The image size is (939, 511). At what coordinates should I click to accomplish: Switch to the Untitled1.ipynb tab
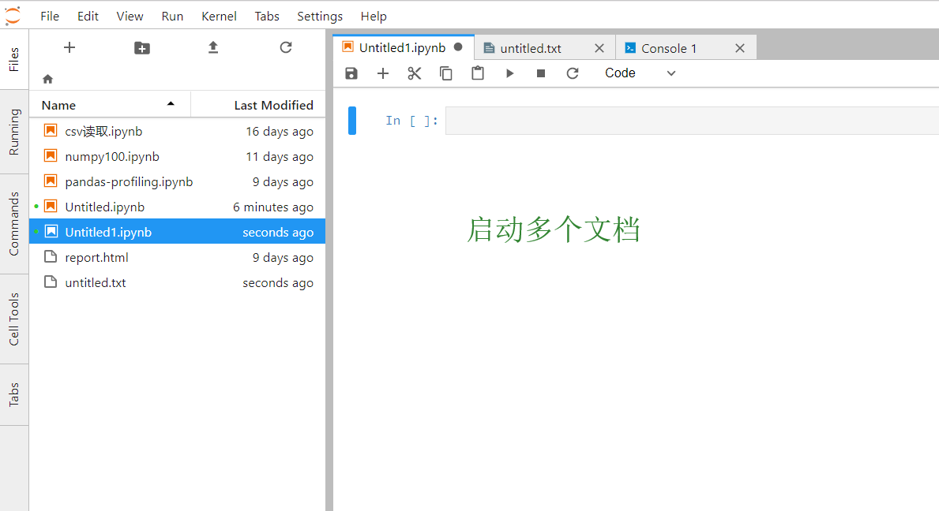pyautogui.click(x=403, y=48)
